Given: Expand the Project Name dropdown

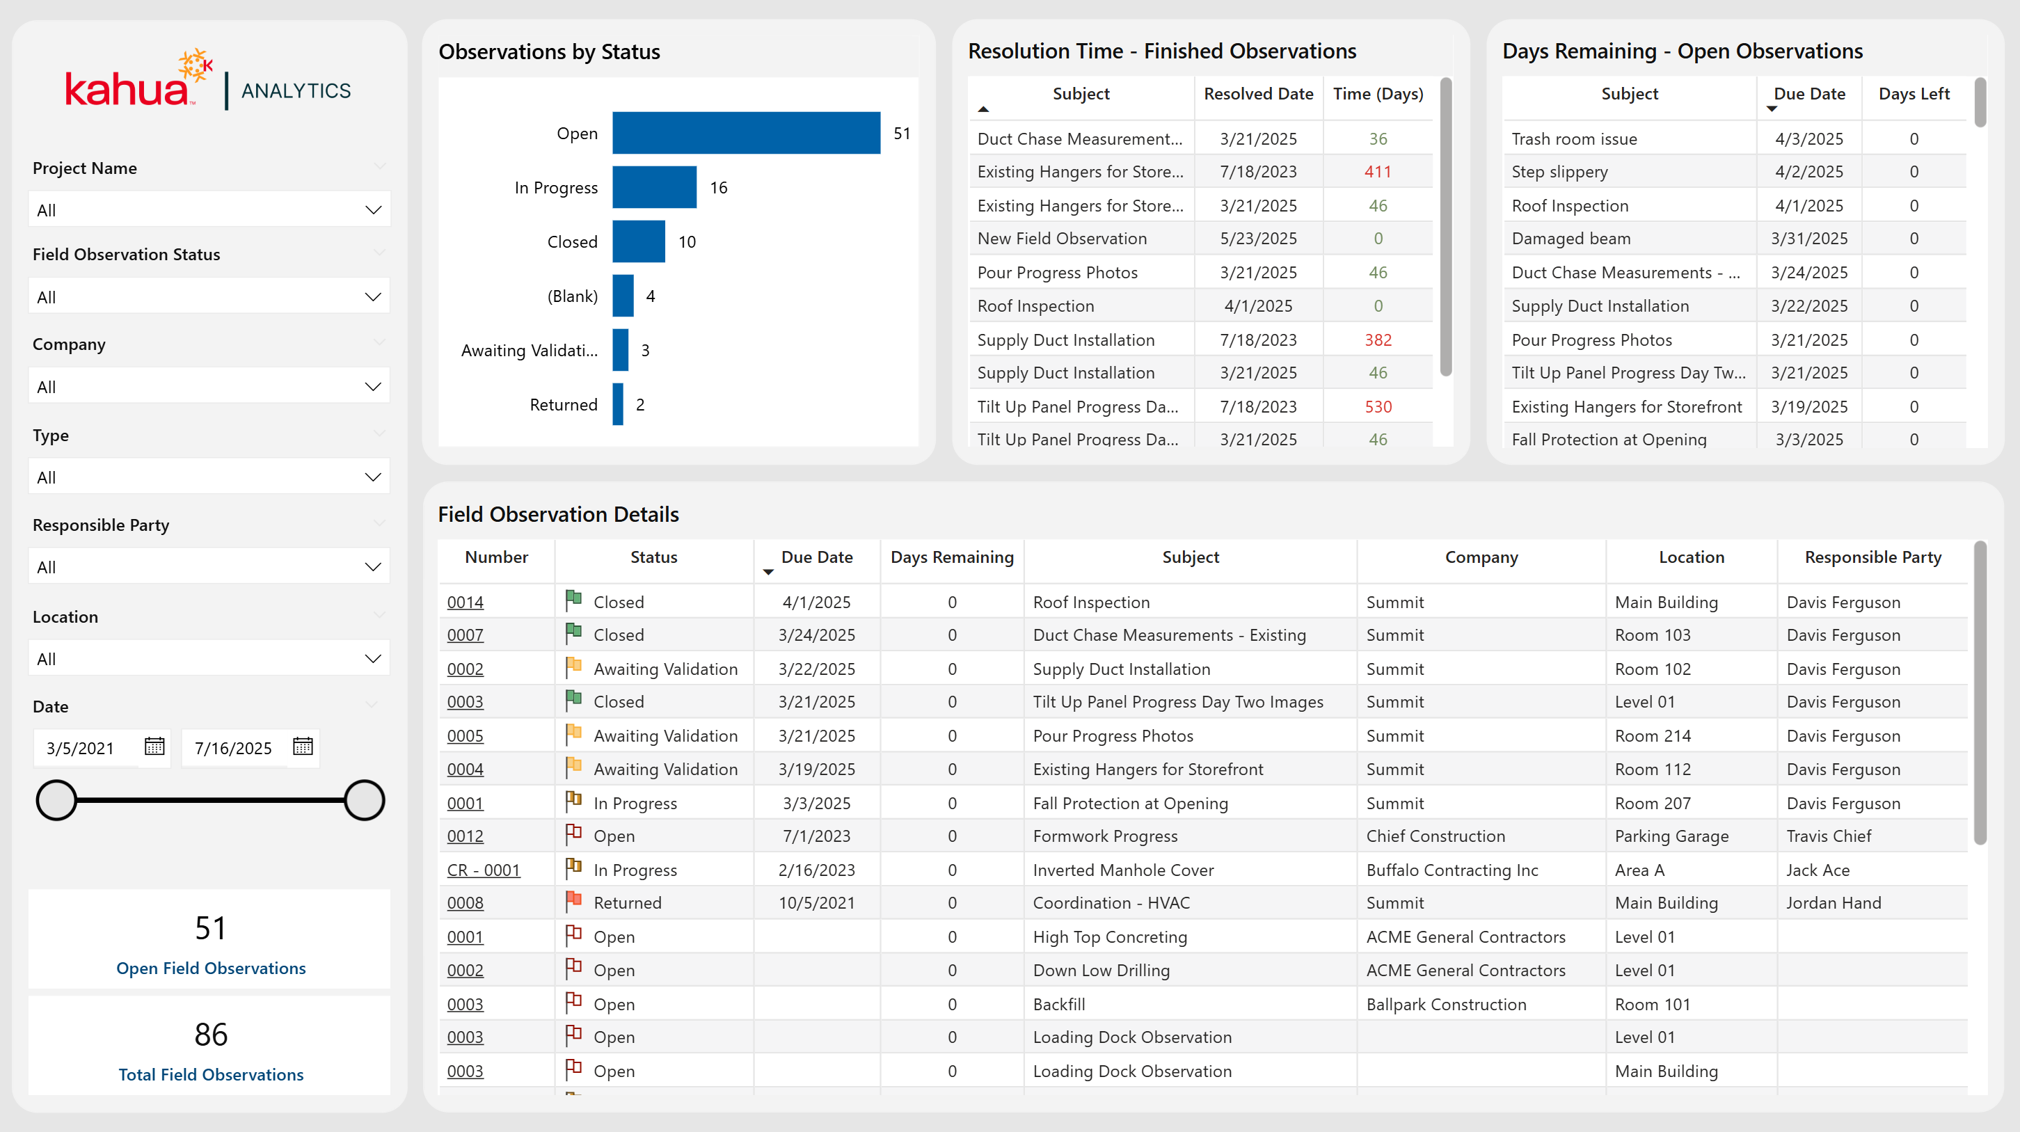Looking at the screenshot, I should coord(209,210).
